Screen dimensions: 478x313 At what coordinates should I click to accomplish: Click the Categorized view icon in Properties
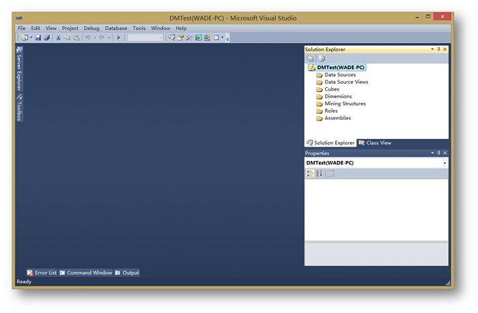310,174
